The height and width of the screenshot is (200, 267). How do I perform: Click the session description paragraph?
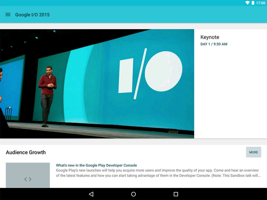(x=158, y=173)
